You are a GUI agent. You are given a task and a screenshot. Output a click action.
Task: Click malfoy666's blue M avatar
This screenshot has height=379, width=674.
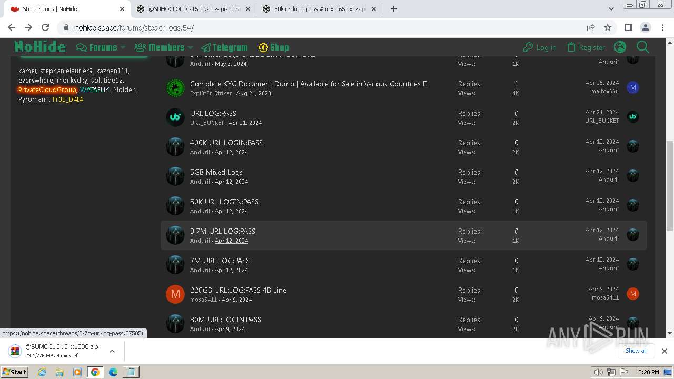(x=633, y=87)
